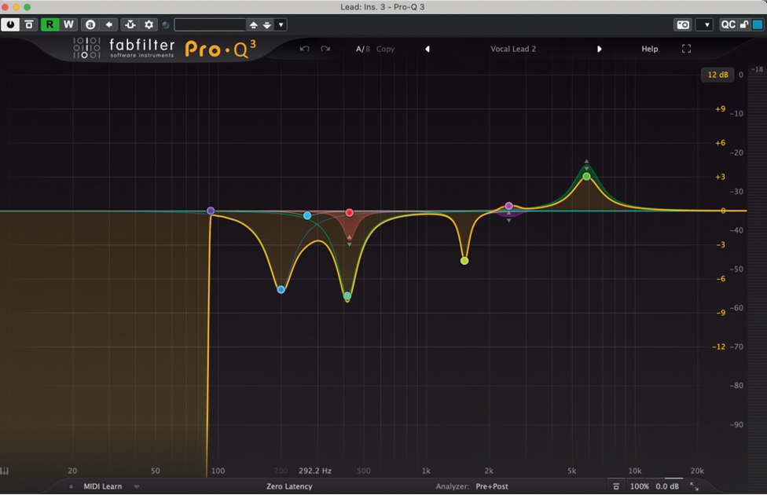Go to next preset with right triangle
This screenshot has height=495, width=767.
[x=599, y=49]
